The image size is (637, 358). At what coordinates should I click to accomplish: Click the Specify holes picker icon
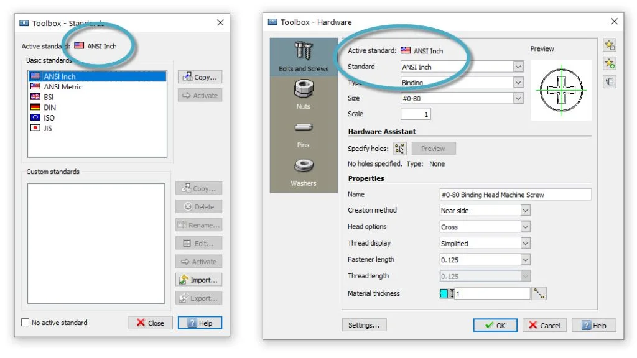(x=399, y=149)
